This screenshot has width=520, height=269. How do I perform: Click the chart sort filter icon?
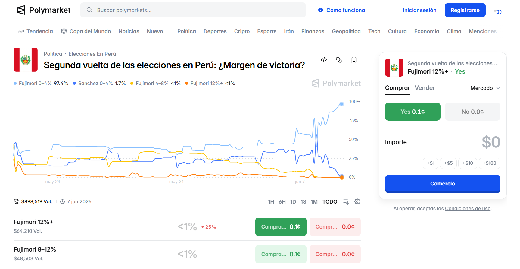(x=346, y=202)
